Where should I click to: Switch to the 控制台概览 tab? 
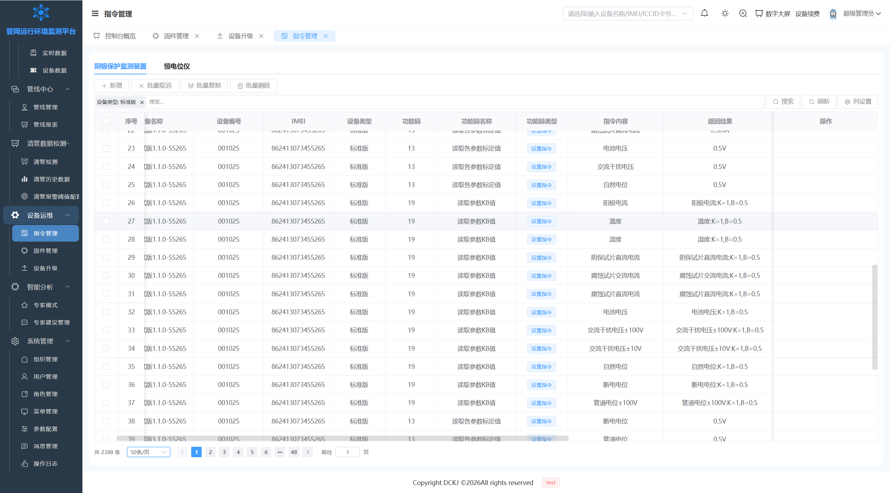tap(115, 36)
